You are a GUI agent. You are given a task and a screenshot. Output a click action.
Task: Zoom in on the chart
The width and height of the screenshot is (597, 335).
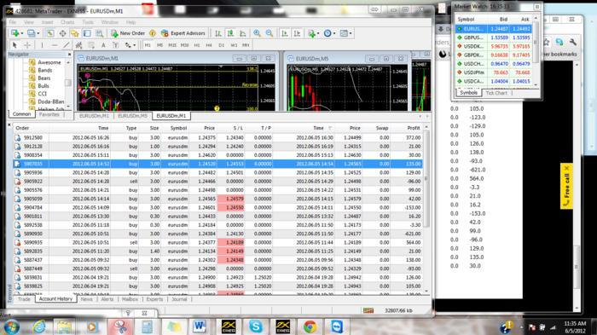(257, 33)
